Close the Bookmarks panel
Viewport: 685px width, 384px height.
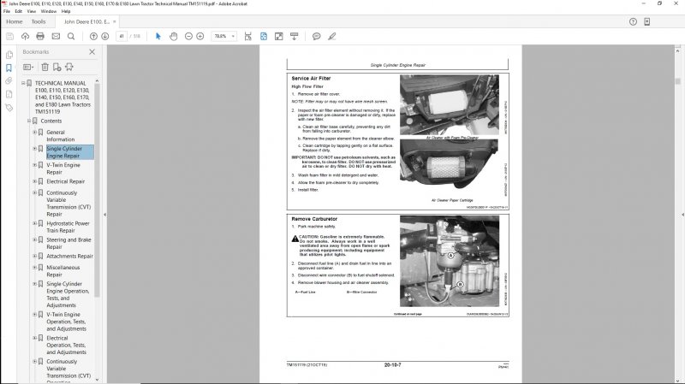(92, 52)
